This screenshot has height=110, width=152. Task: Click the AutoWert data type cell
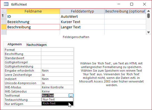click(x=82, y=16)
